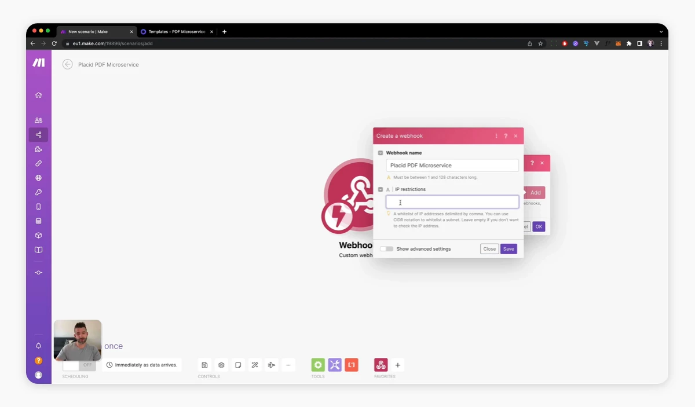Open help in Create a webhook dialog header
This screenshot has height=407, width=695.
(x=506, y=136)
